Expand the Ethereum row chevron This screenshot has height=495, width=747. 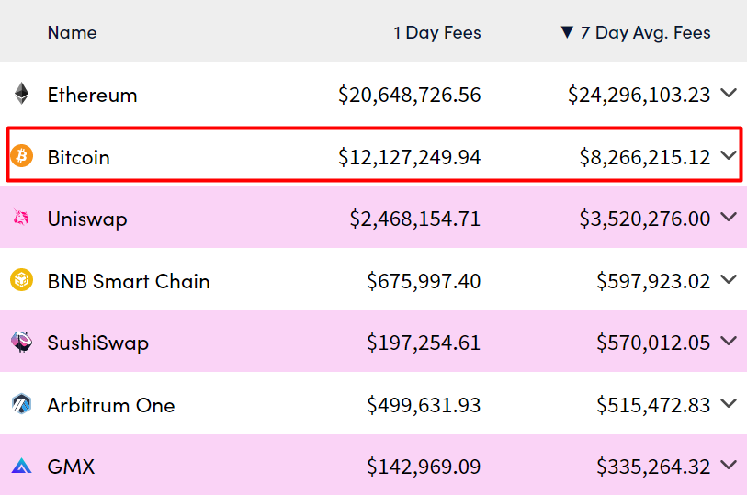pyautogui.click(x=729, y=94)
